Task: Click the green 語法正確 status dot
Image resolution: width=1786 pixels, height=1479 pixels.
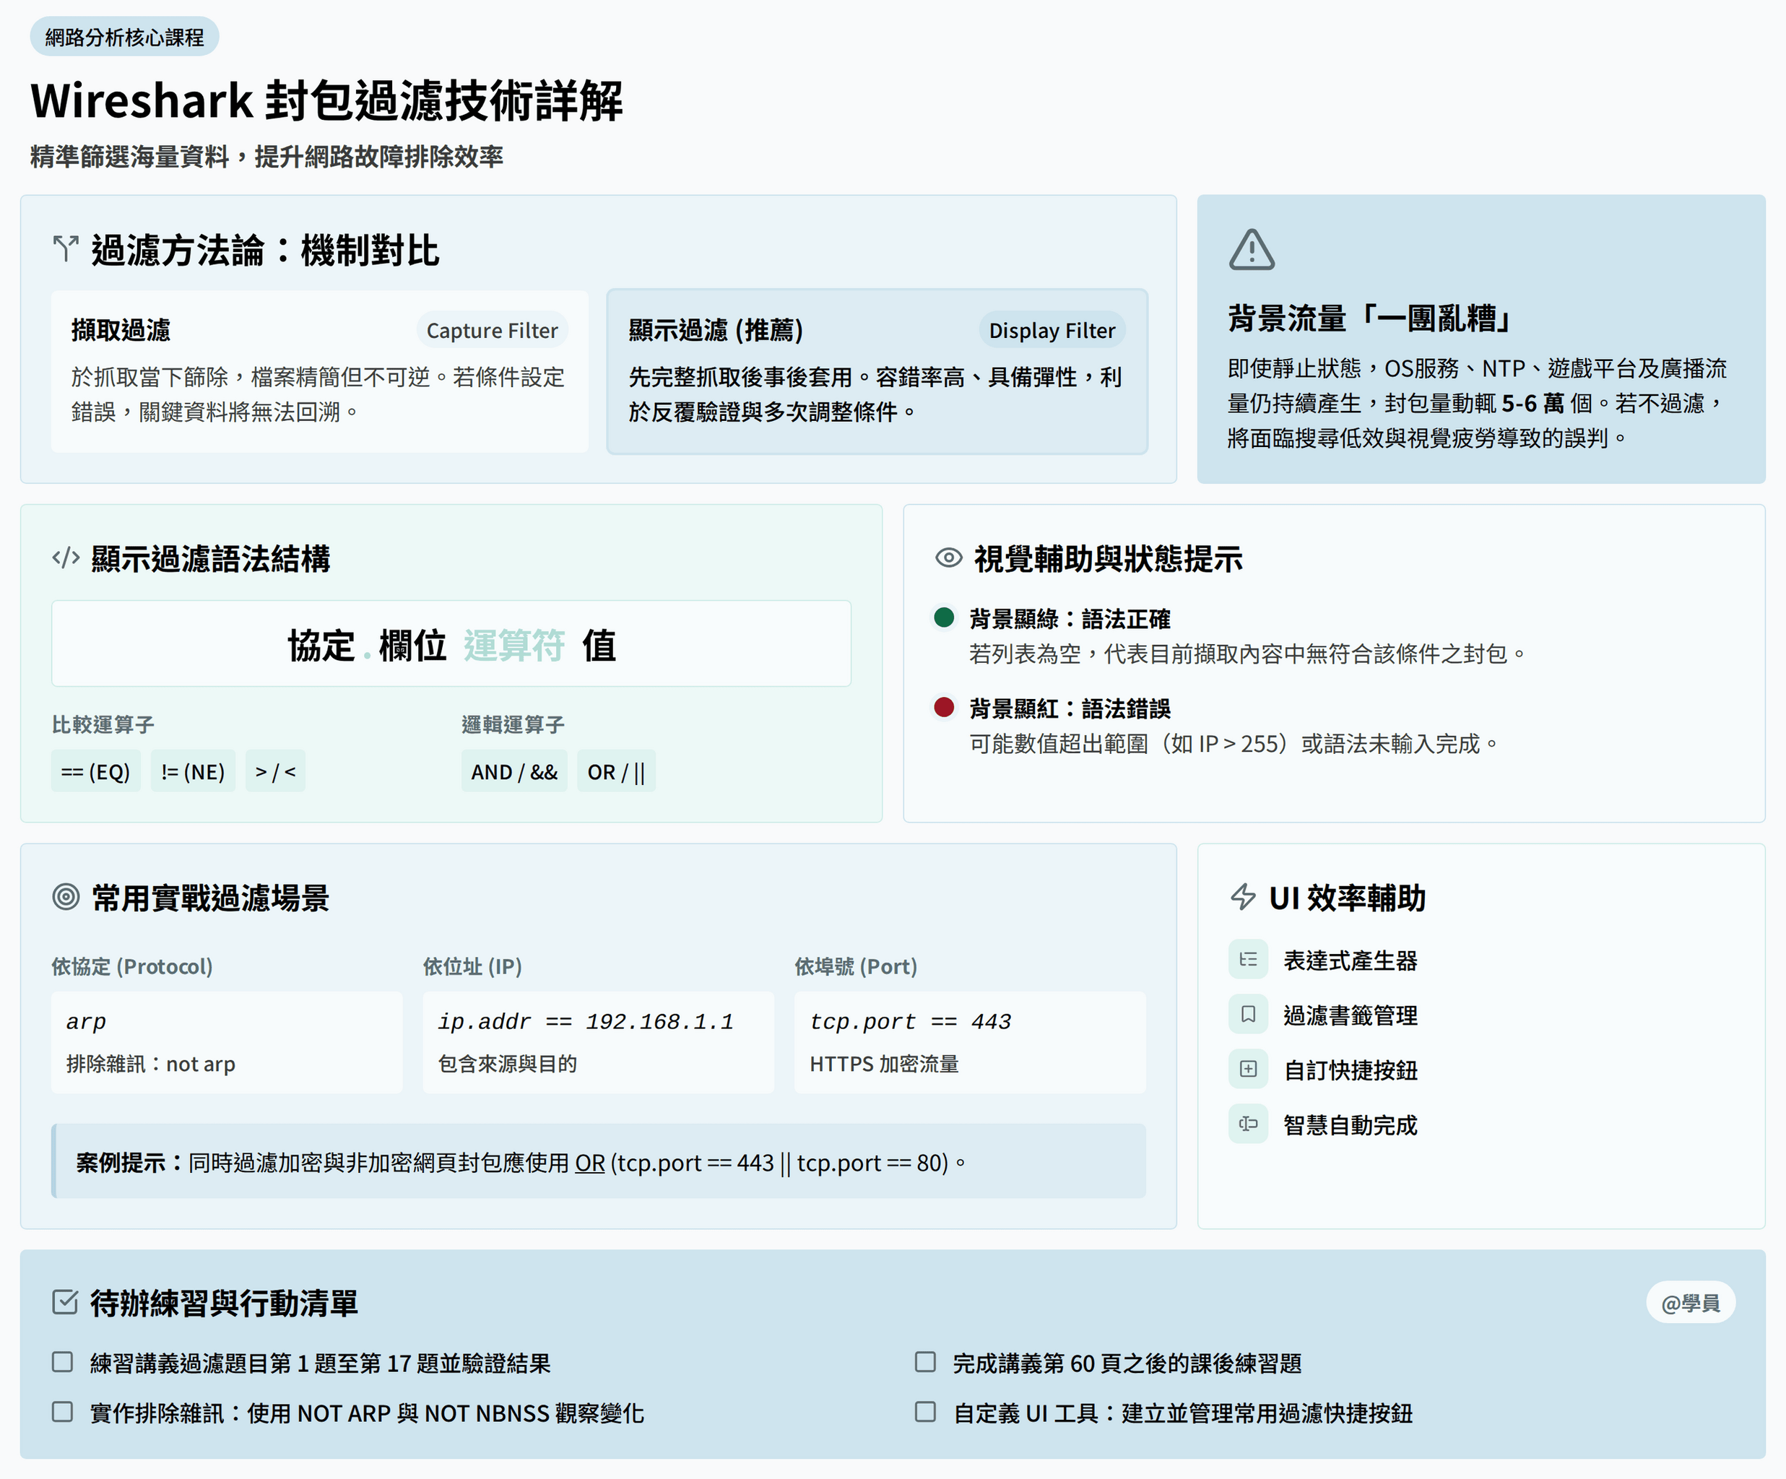Action: point(943,617)
